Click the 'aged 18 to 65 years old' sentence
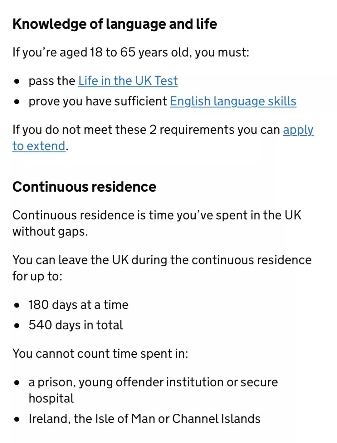The height and width of the screenshot is (443, 337). [131, 52]
